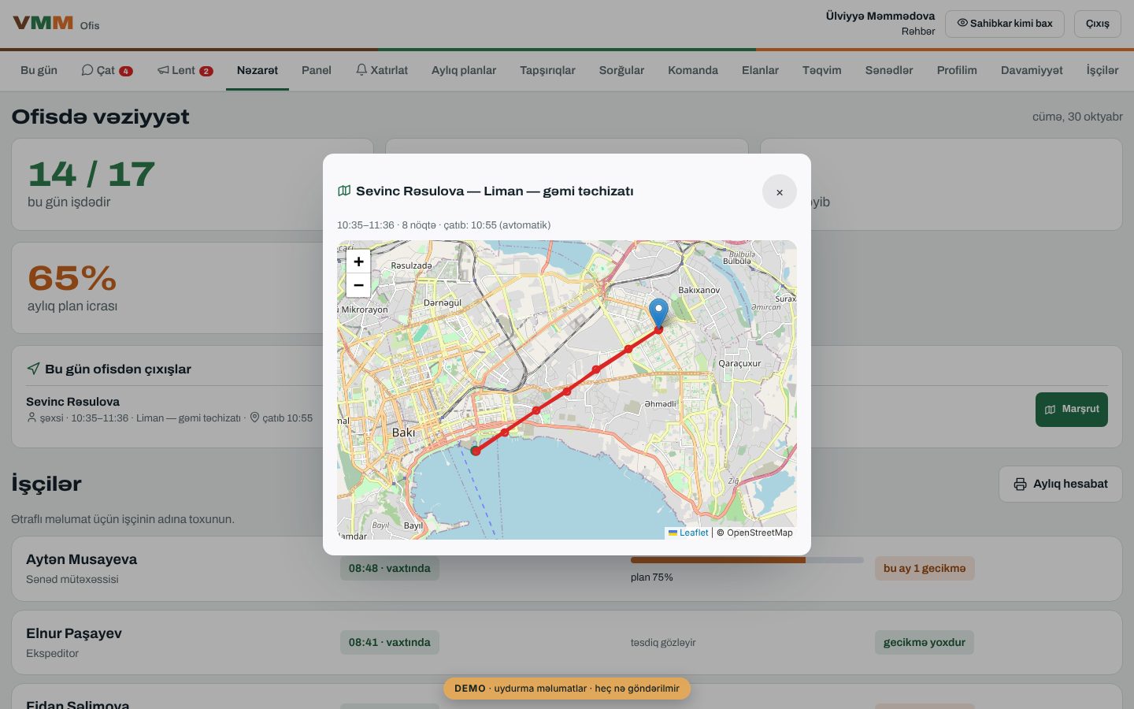
Task: Click the '08:41 · vaxtında' status badge
Action: (390, 642)
